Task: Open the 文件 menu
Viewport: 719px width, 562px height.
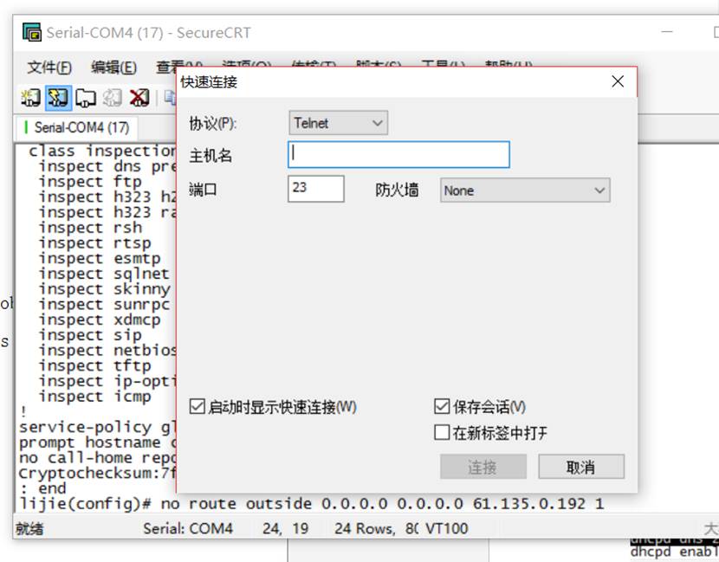Action: pos(49,68)
